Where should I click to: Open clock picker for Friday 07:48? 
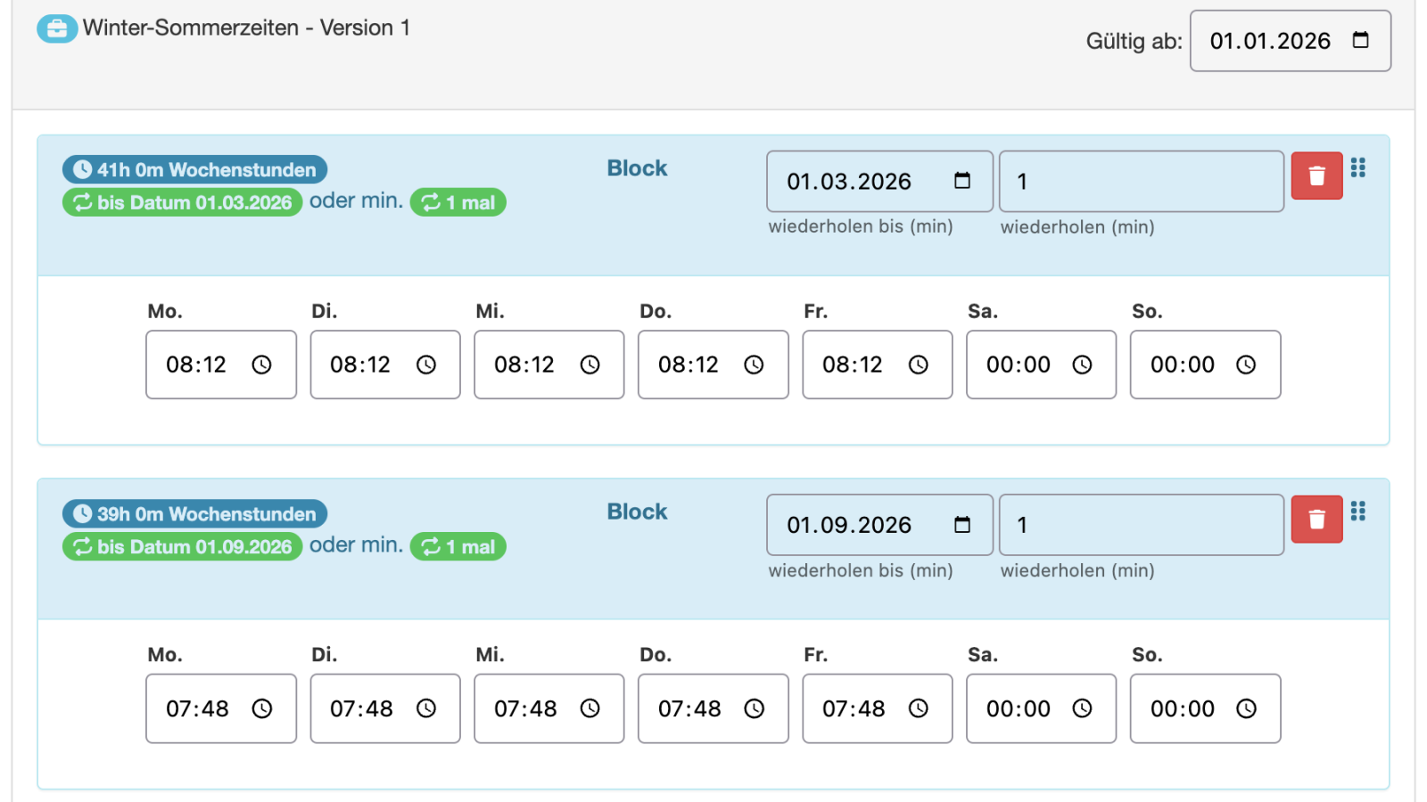[919, 708]
